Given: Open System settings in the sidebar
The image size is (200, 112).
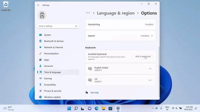Looking at the screenshot, I should (58, 35).
